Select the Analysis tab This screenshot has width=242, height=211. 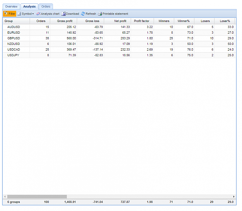tap(29, 7)
